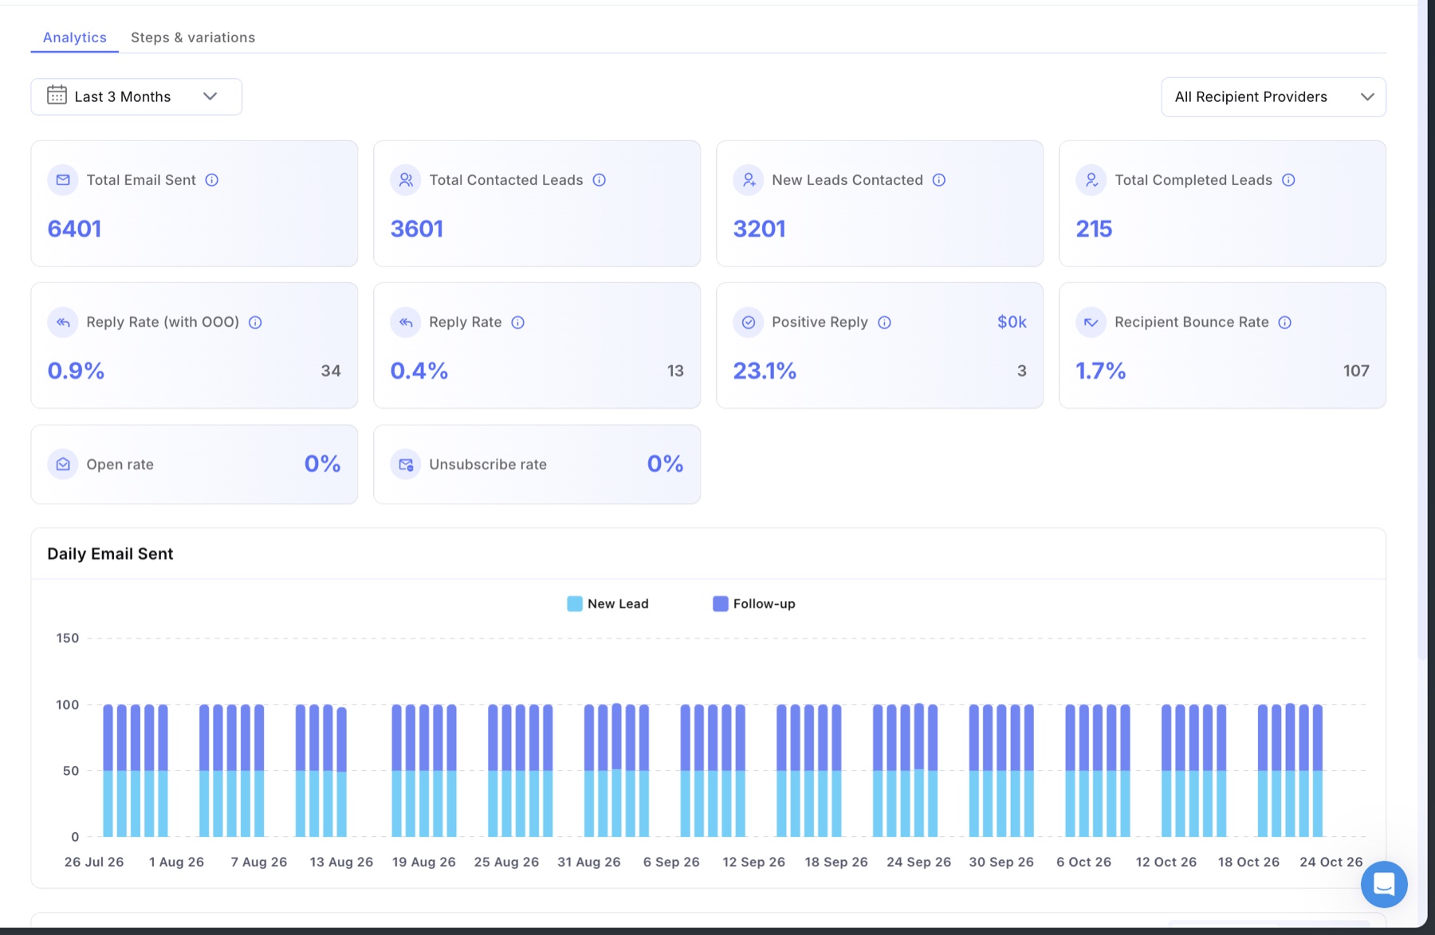The height and width of the screenshot is (935, 1435).
Task: Click info icon next to Total Completed Leads
Action: [1288, 180]
